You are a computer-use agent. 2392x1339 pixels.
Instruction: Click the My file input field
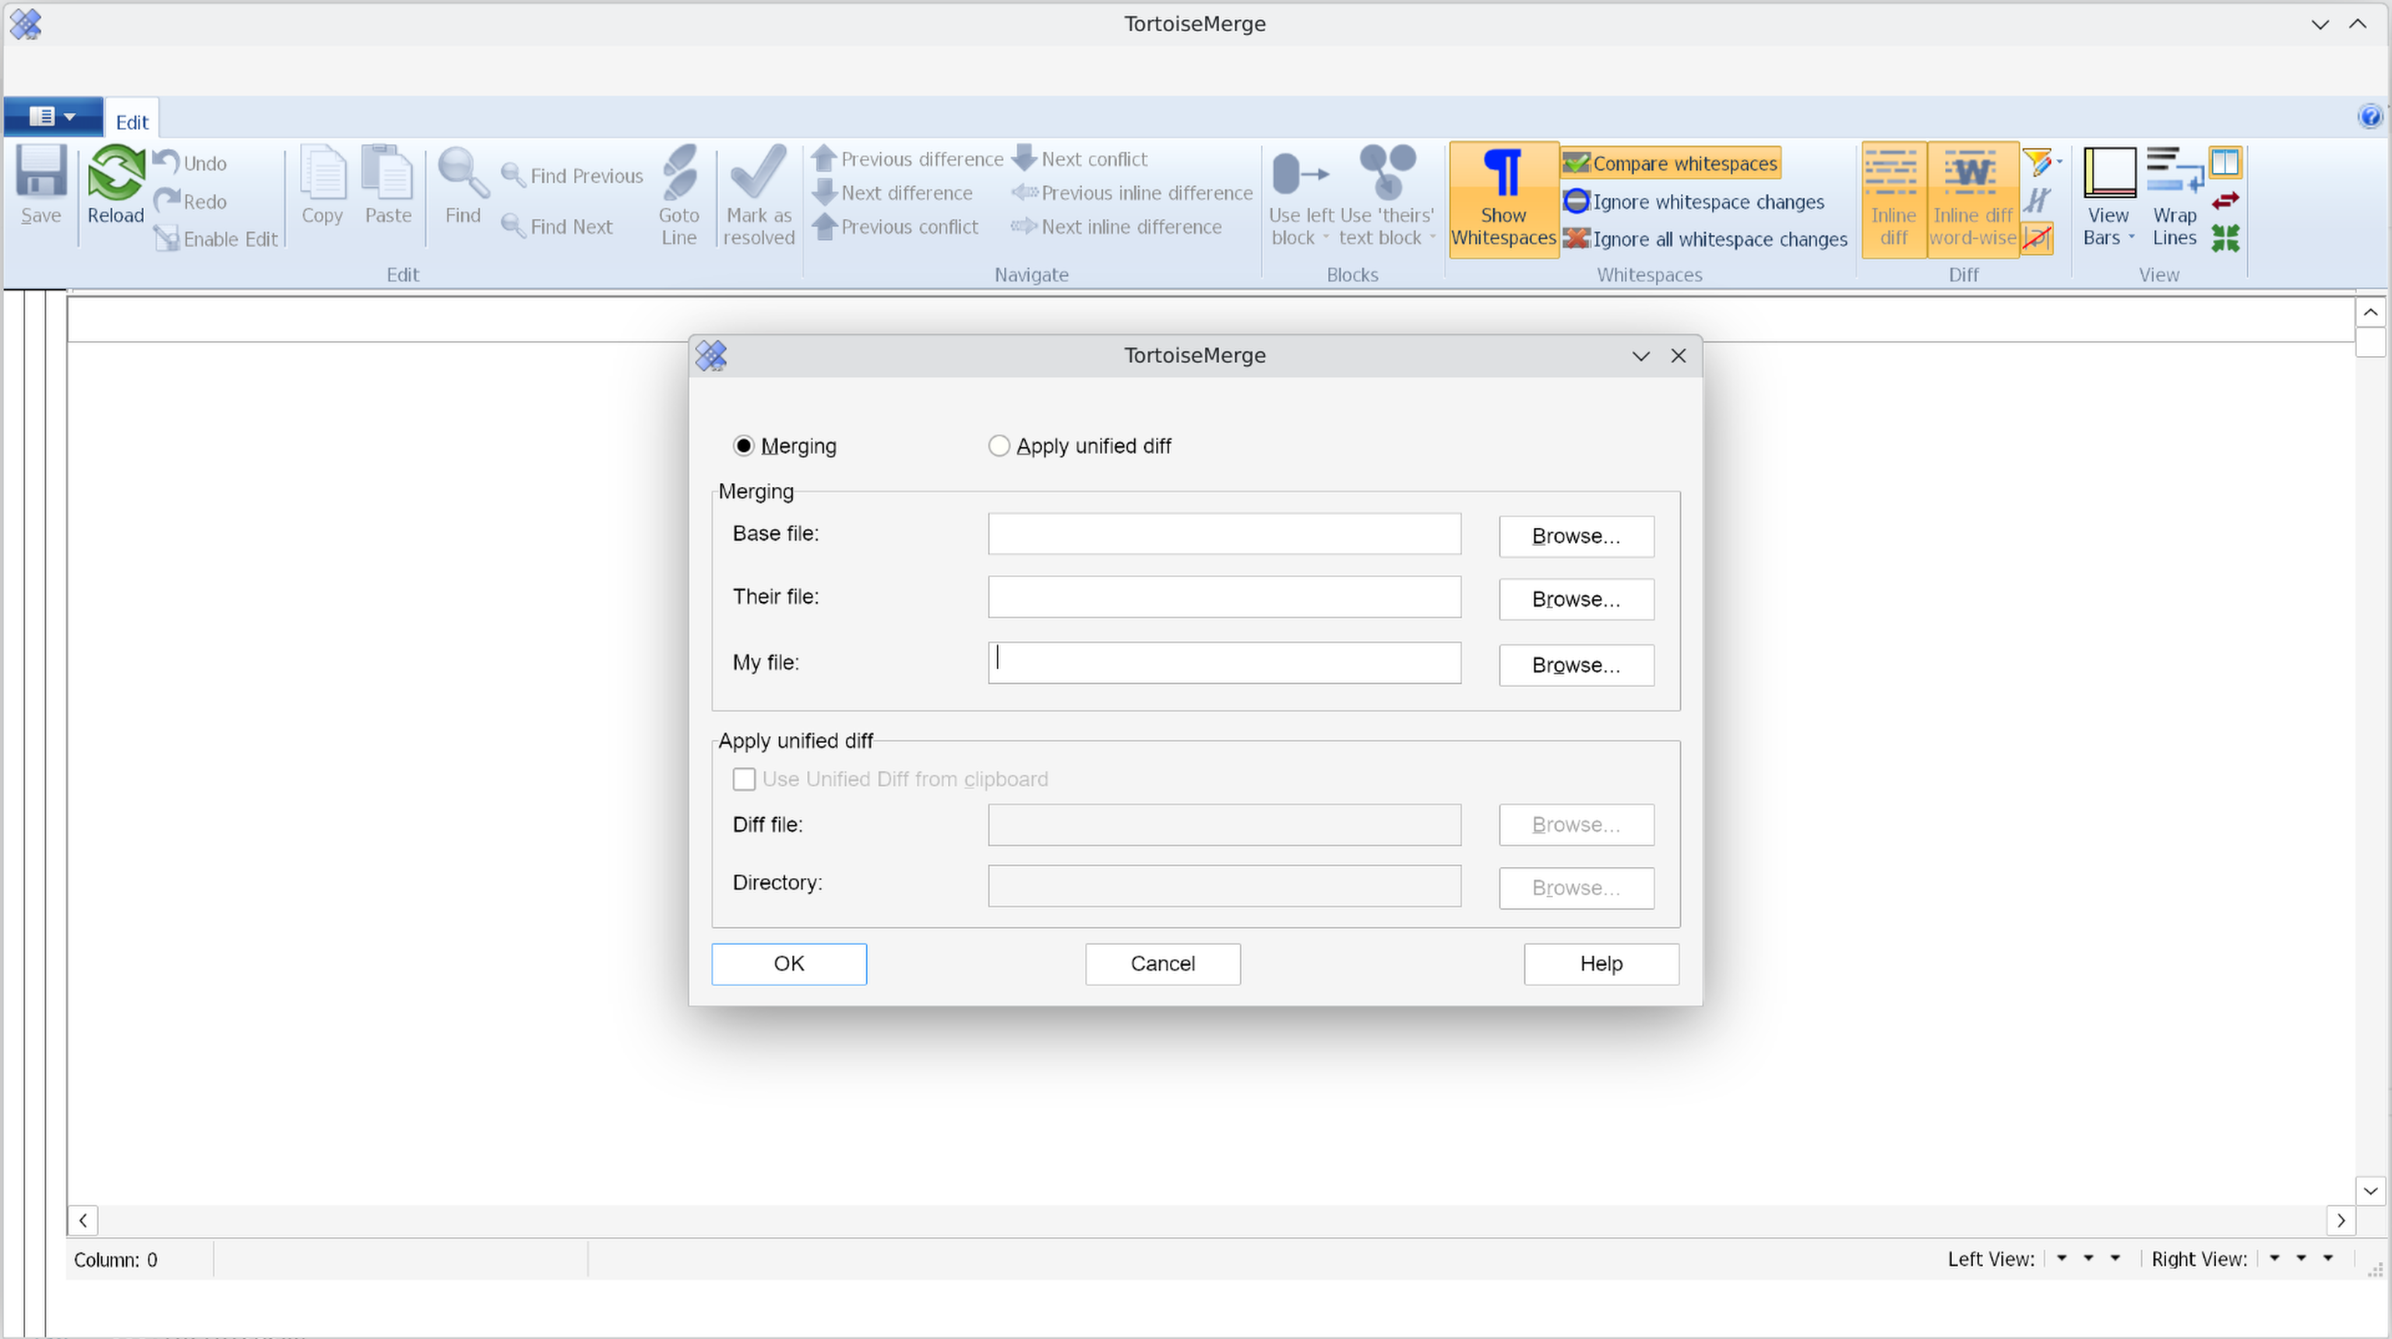coord(1222,661)
